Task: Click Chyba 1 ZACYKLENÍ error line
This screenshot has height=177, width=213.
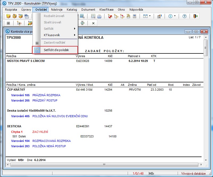Action: tap(30, 132)
